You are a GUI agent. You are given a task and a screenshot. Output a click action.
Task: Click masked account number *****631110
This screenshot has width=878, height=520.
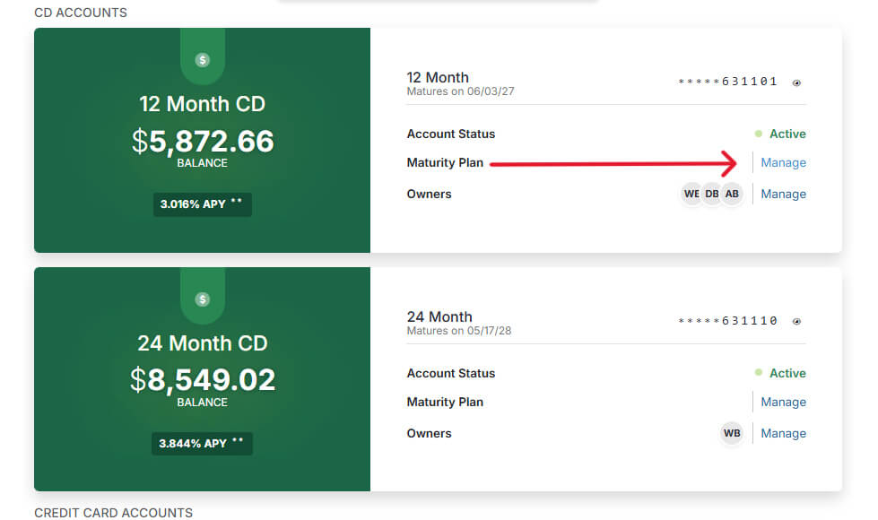pos(727,321)
